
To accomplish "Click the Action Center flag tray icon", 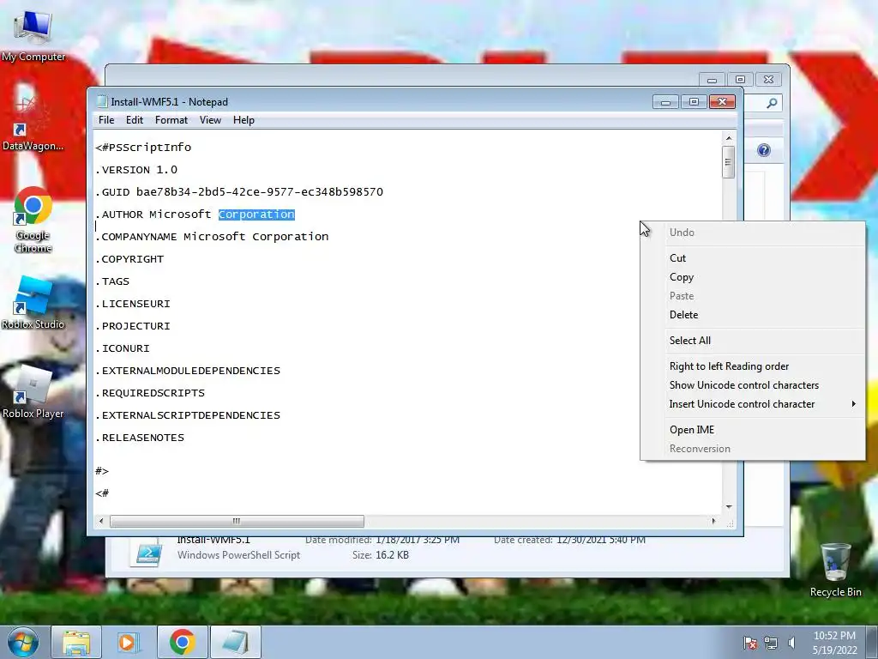I will point(750,643).
